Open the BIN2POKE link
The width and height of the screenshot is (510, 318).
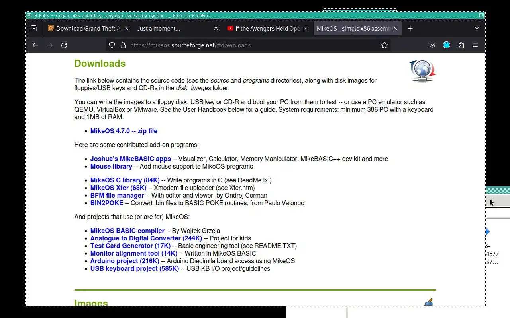pyautogui.click(x=107, y=203)
